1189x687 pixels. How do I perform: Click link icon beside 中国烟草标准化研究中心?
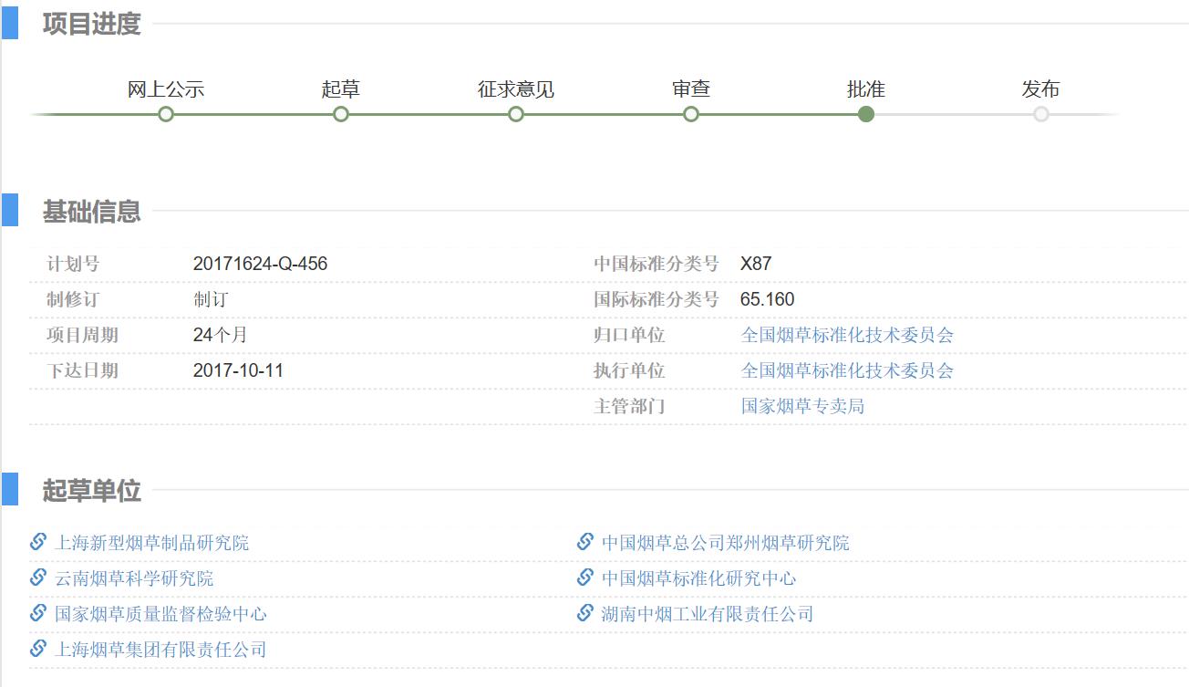585,578
